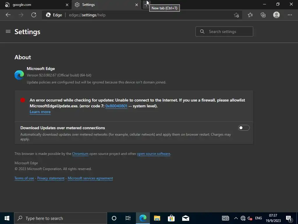
Task: Select the Settings tab
Action: tap(107, 5)
